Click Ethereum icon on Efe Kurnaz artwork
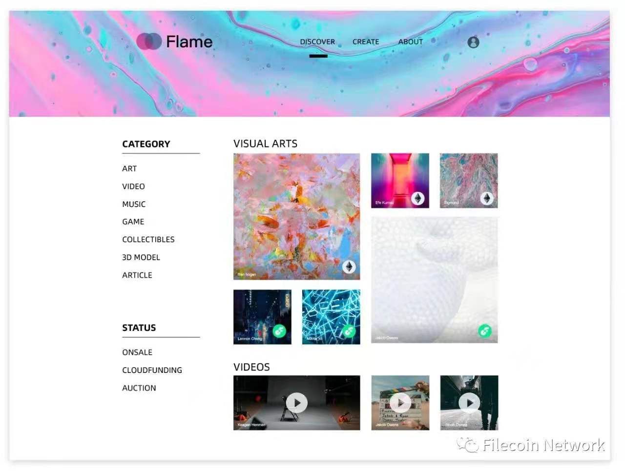Screen dimensions: 625x471 coord(417,198)
